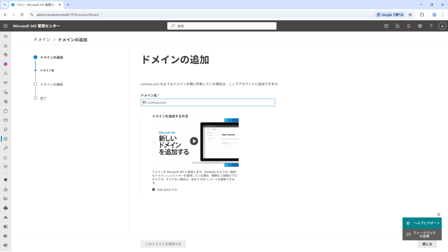448x252 pixels.
Task: Open the settings gear in header
Action: [x=420, y=26]
